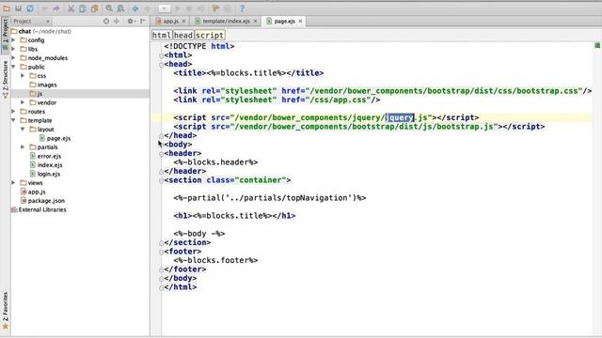Collapse the public folder arrow
Screen dimensions: 602x338
coord(13,67)
